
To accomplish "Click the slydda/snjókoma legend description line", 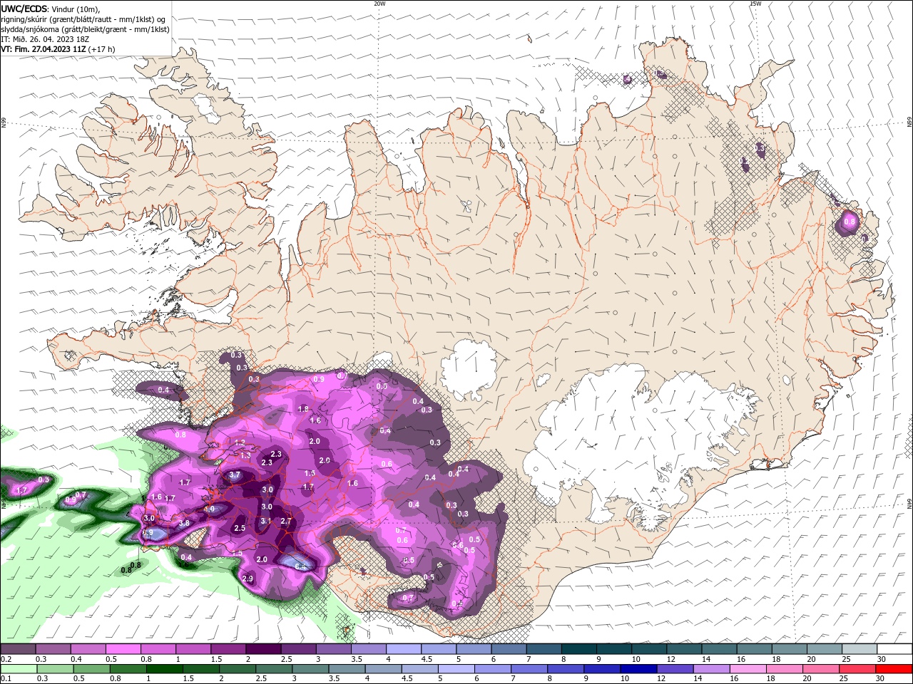I will point(85,29).
